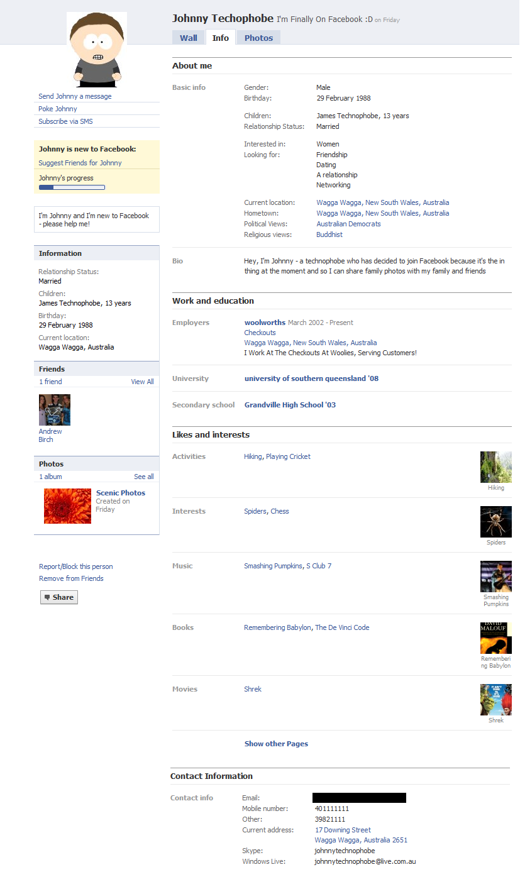Open the Scenic Photos flower thumbnail
The image size is (520, 872).
67,506
